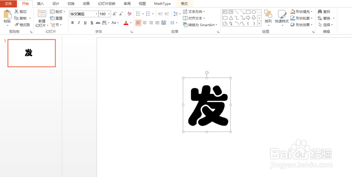The height and width of the screenshot is (177, 352).
Task: Pick the text box shape in gallery
Action: pyautogui.click(x=225, y=12)
